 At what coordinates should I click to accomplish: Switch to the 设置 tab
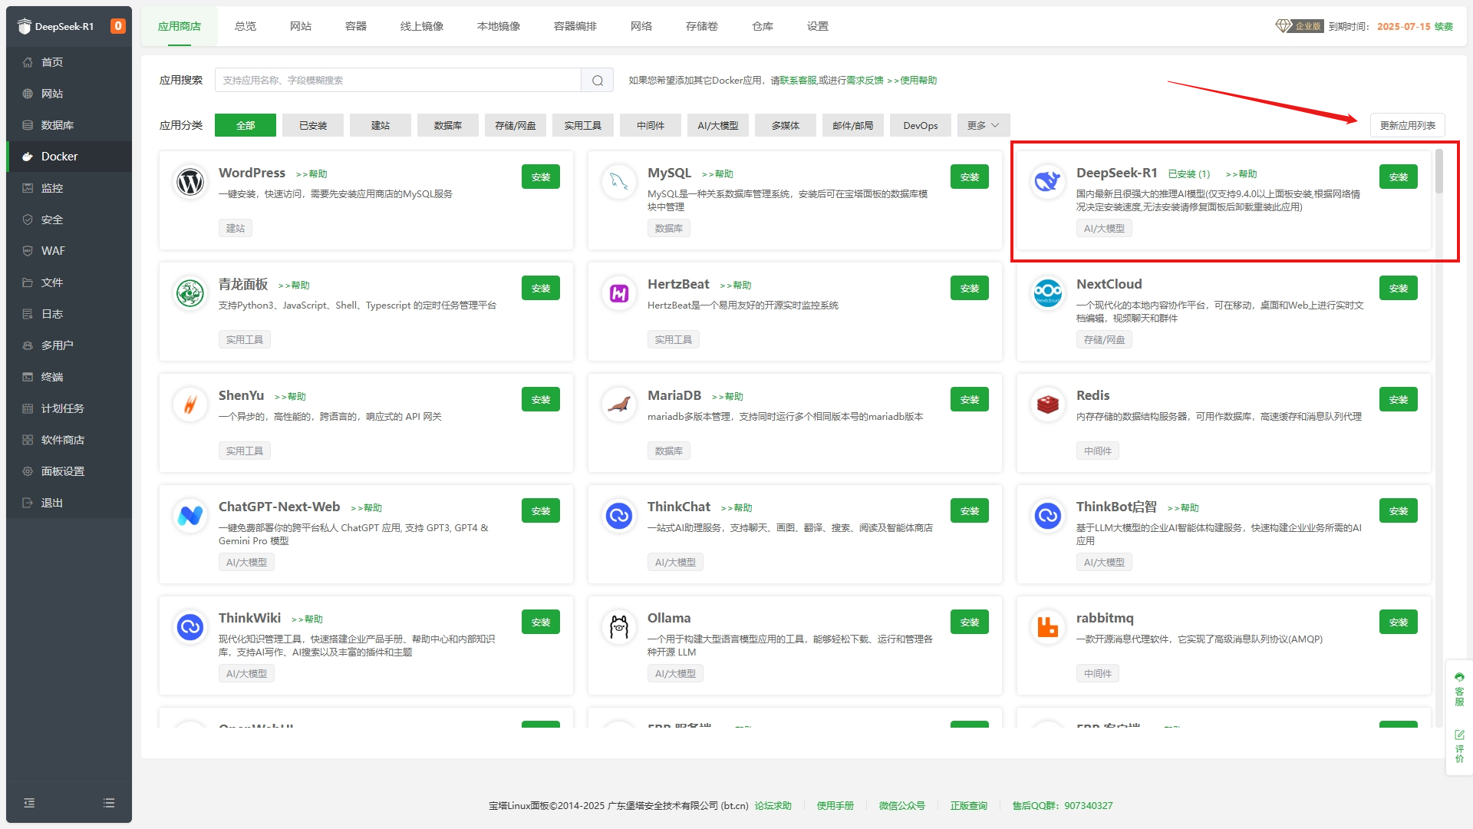tap(818, 26)
